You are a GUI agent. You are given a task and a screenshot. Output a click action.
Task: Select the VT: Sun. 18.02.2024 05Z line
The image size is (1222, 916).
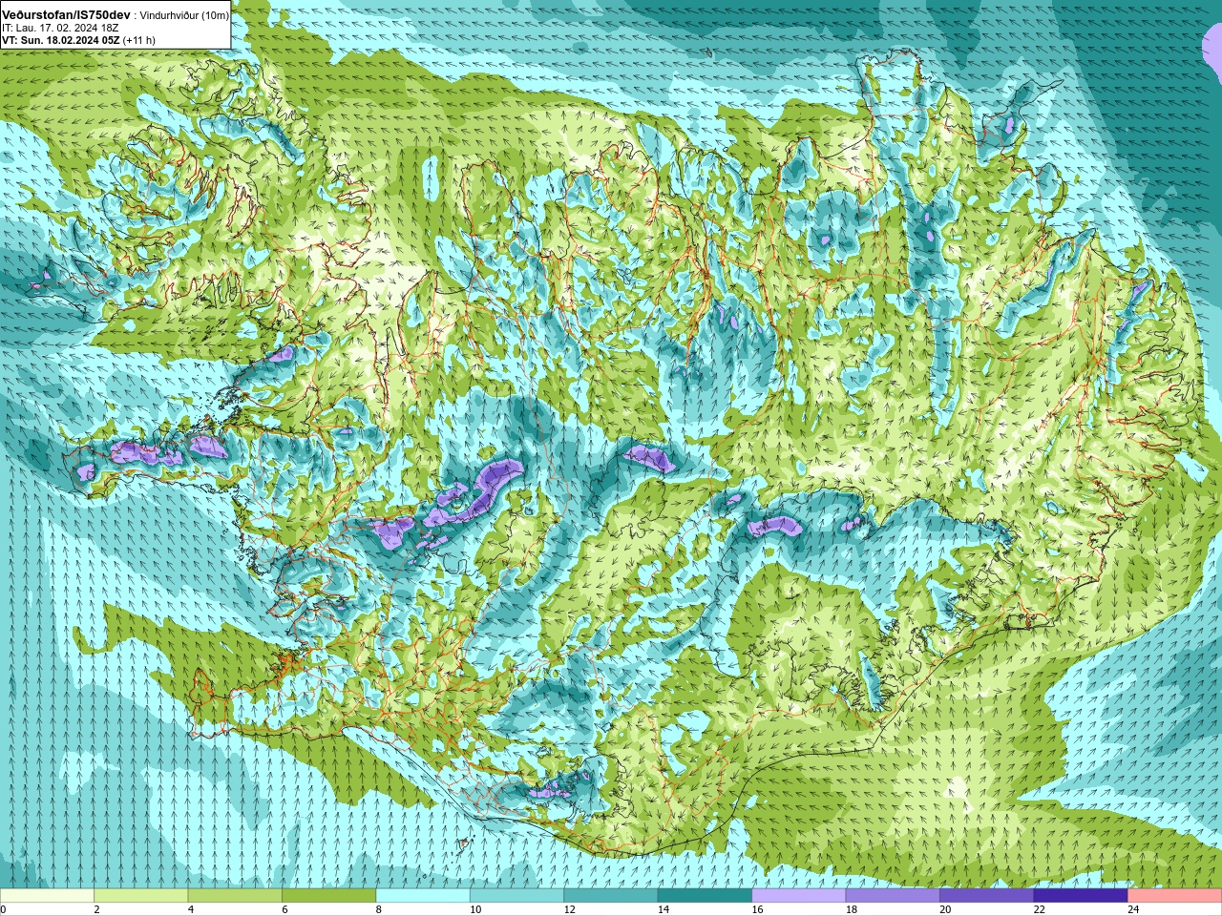coord(60,40)
